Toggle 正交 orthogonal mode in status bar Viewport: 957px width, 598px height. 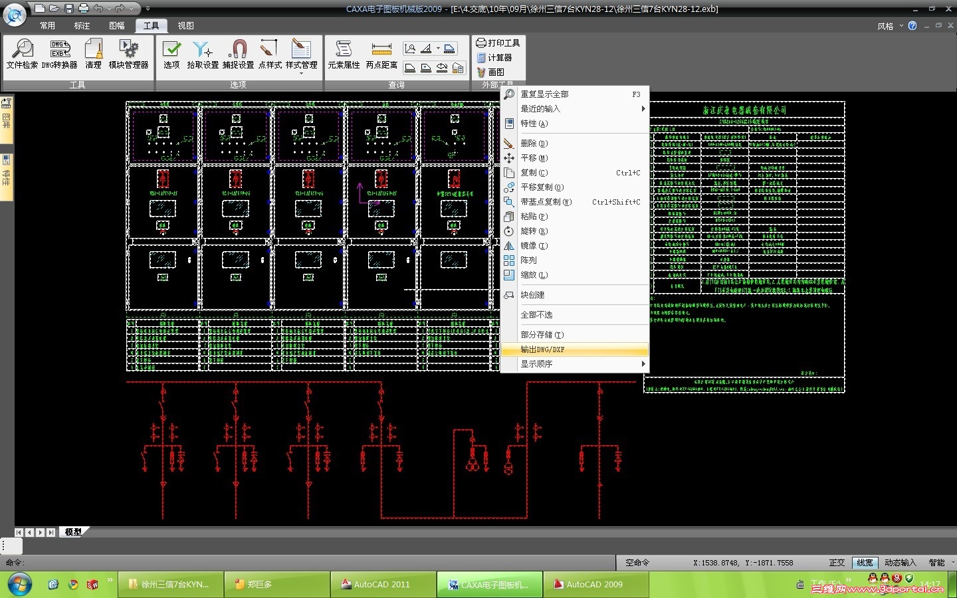coord(837,563)
